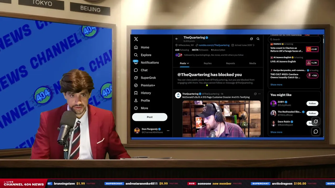View the 397.7K Followers list

coord(200,50)
